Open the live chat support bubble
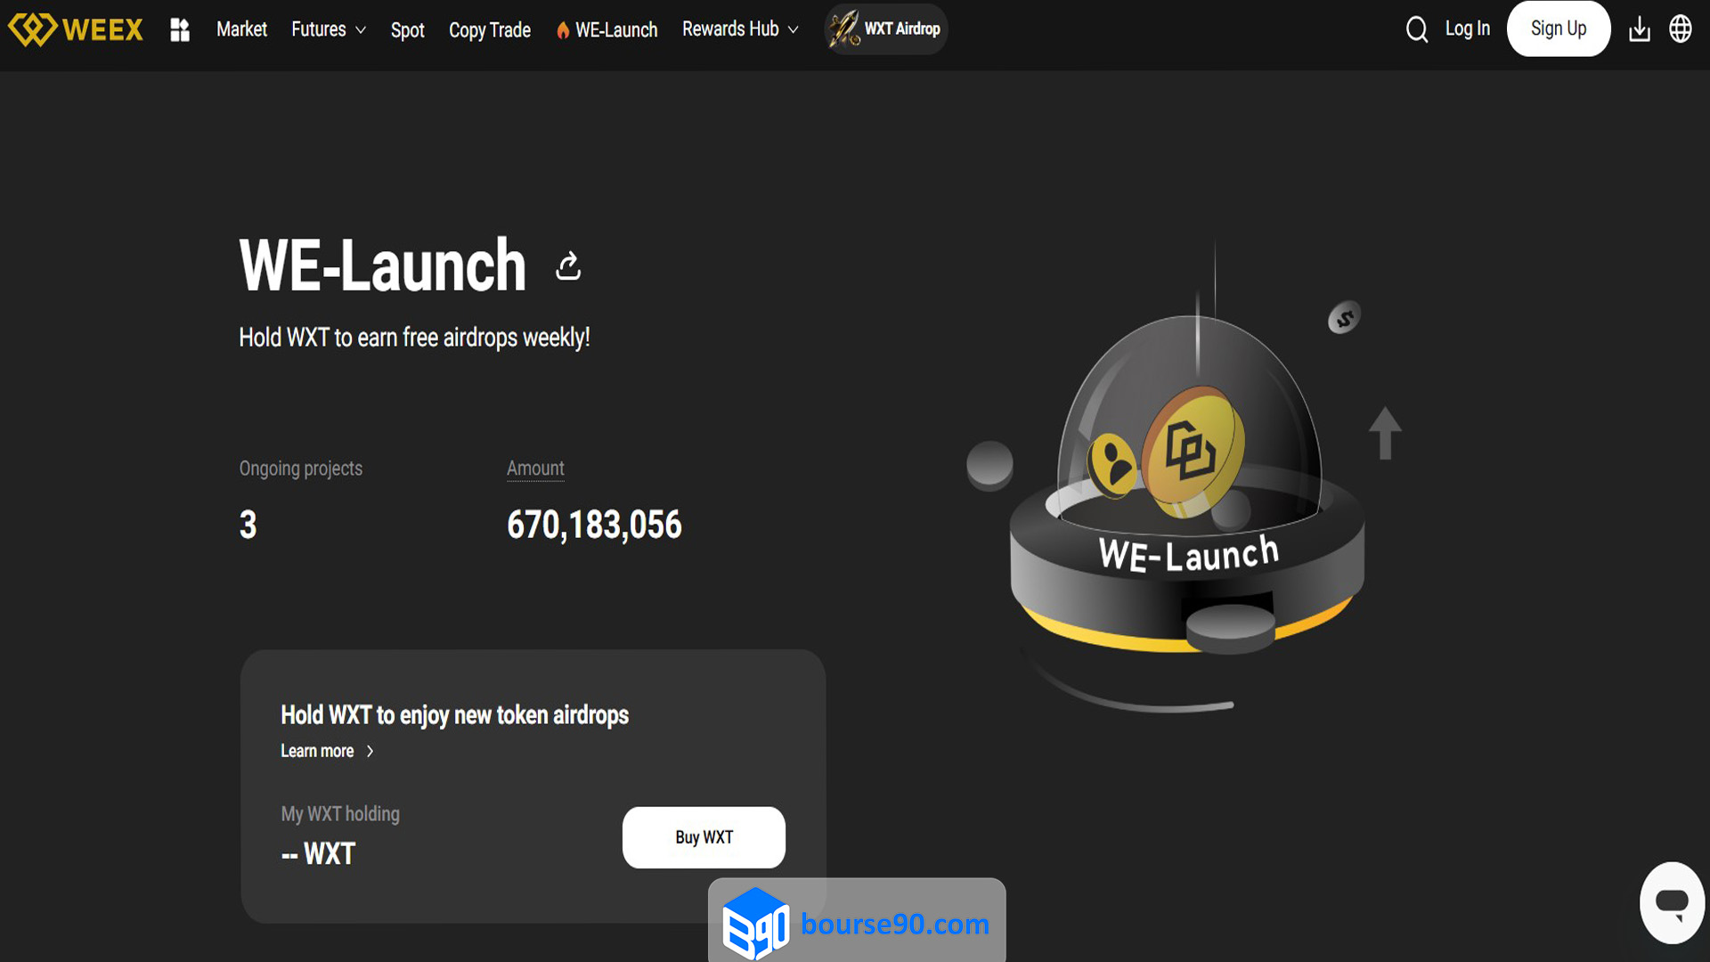 click(1672, 902)
